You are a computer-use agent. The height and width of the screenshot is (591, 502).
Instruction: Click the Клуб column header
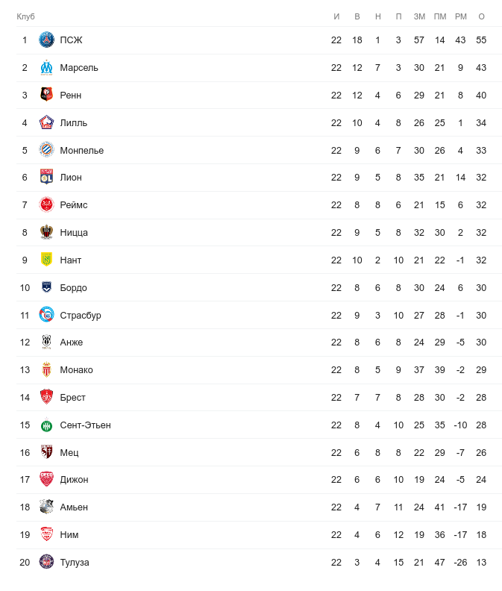[26, 16]
